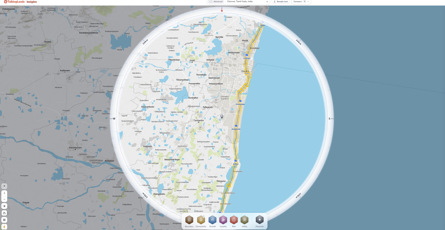The image size is (445, 230).
Task: Open the Favourite star hexagon
Action: 260,220
